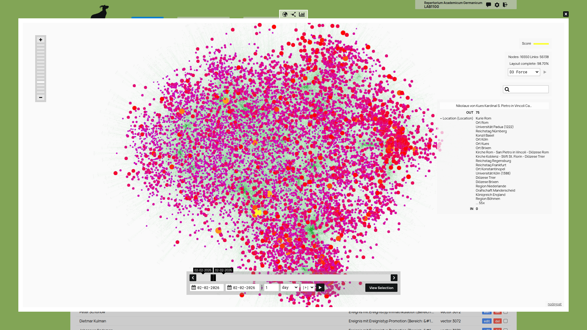
Task: Zoom out with the minus button
Action: tap(41, 97)
